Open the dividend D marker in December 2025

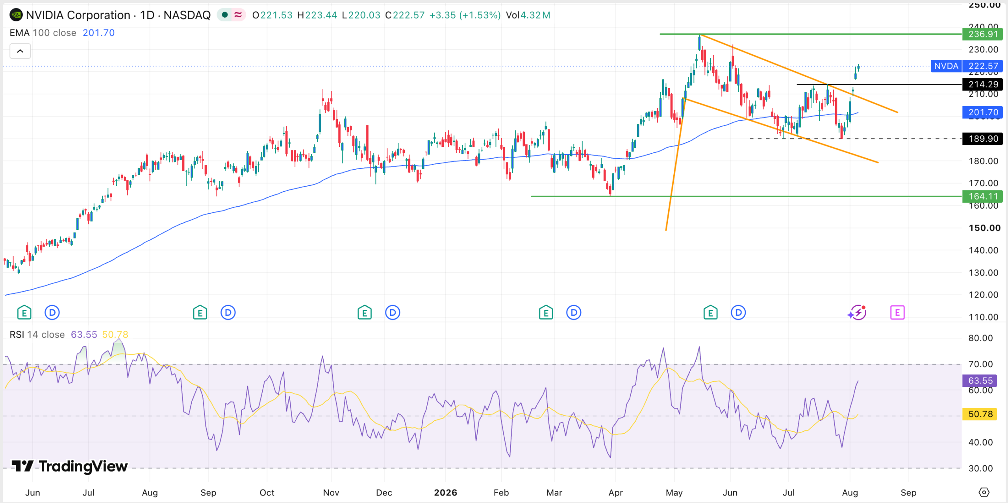[x=393, y=313]
